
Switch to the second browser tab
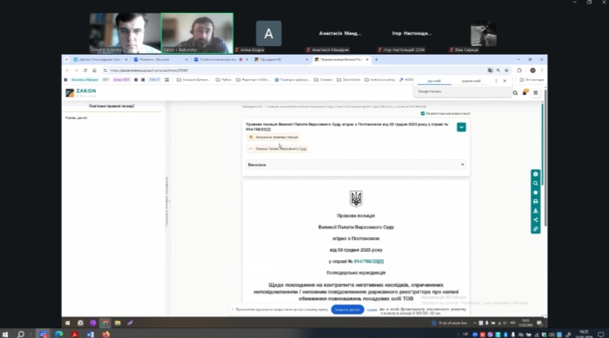click(160, 60)
